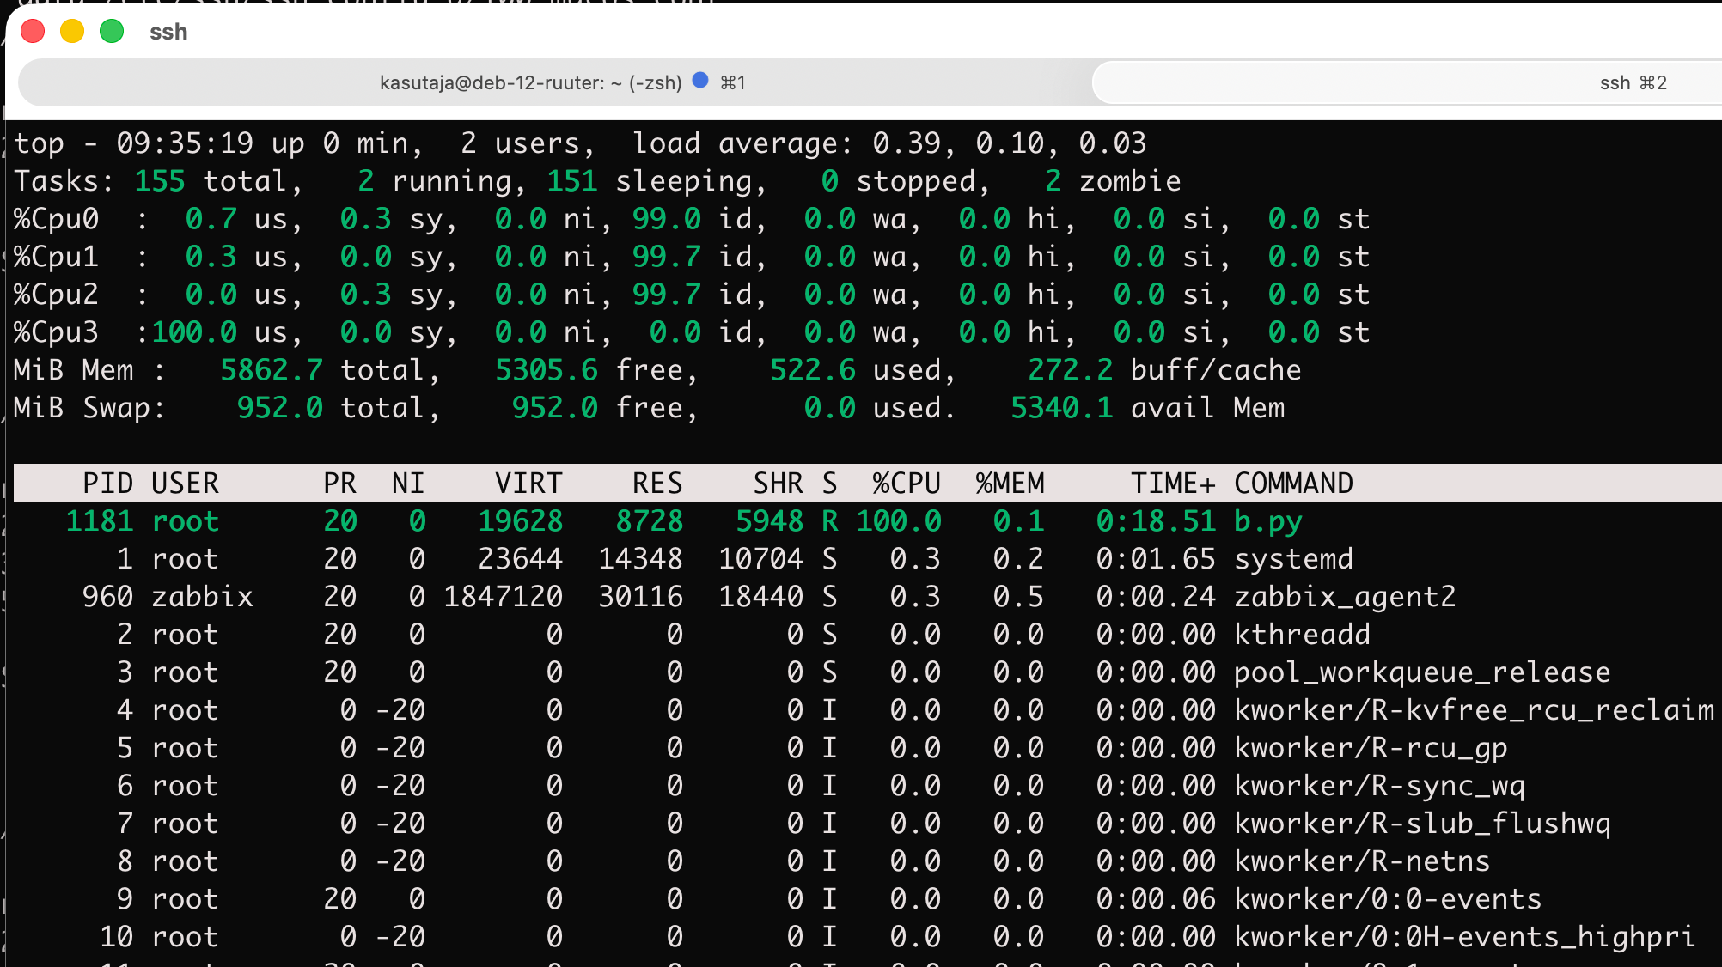Switch to the ssh ⌘2 tab
Viewport: 1722px width, 967px height.
click(x=1408, y=82)
